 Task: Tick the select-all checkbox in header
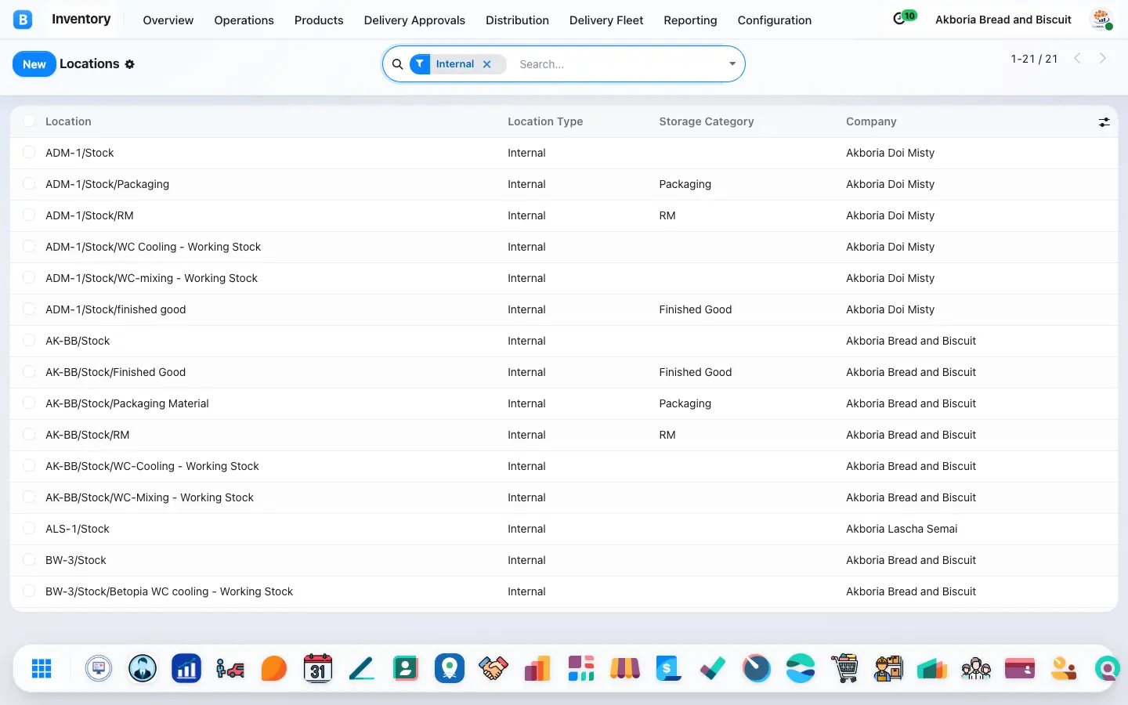(29, 121)
